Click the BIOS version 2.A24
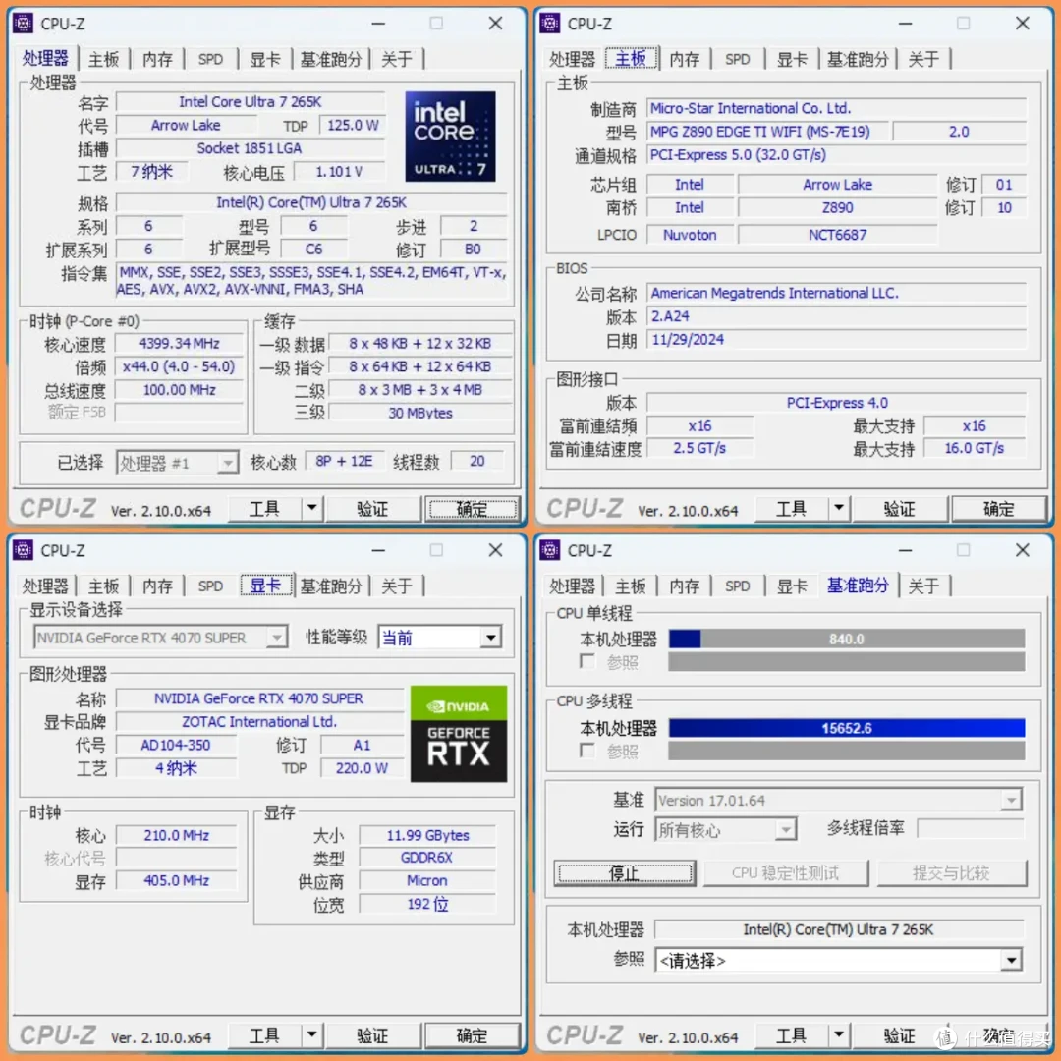Image resolution: width=1061 pixels, height=1061 pixels. coord(836,316)
